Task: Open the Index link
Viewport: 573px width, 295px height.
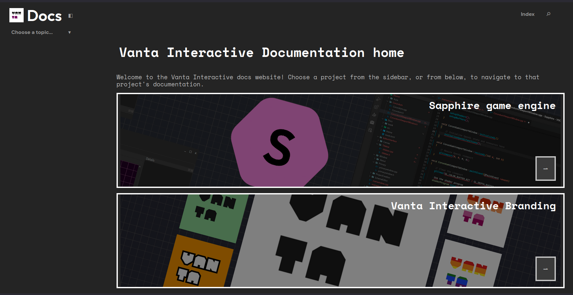Action: pos(527,14)
